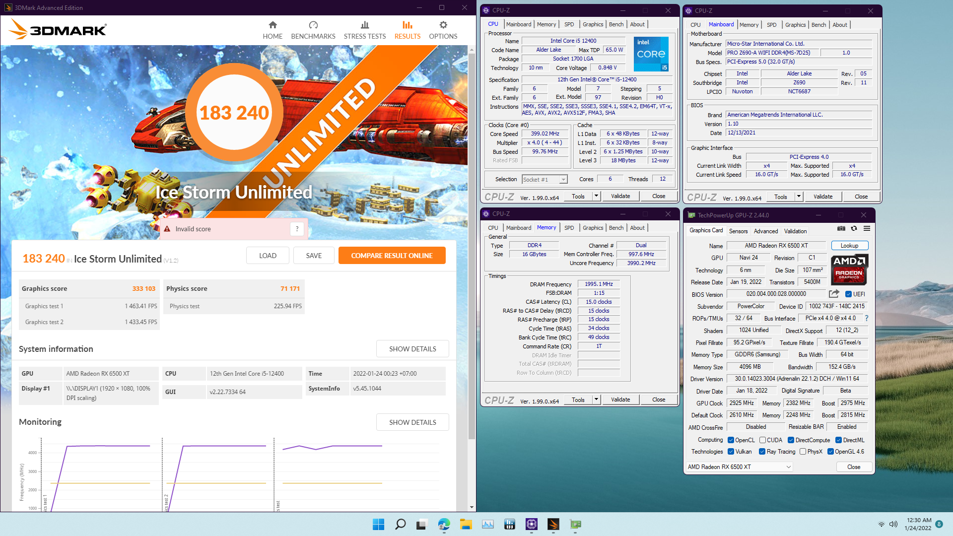
Task: Open Stress Tests bar chart icon
Action: [x=365, y=25]
